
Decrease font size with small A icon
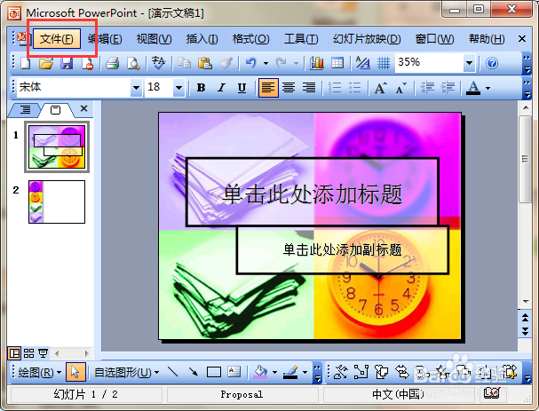pos(400,88)
